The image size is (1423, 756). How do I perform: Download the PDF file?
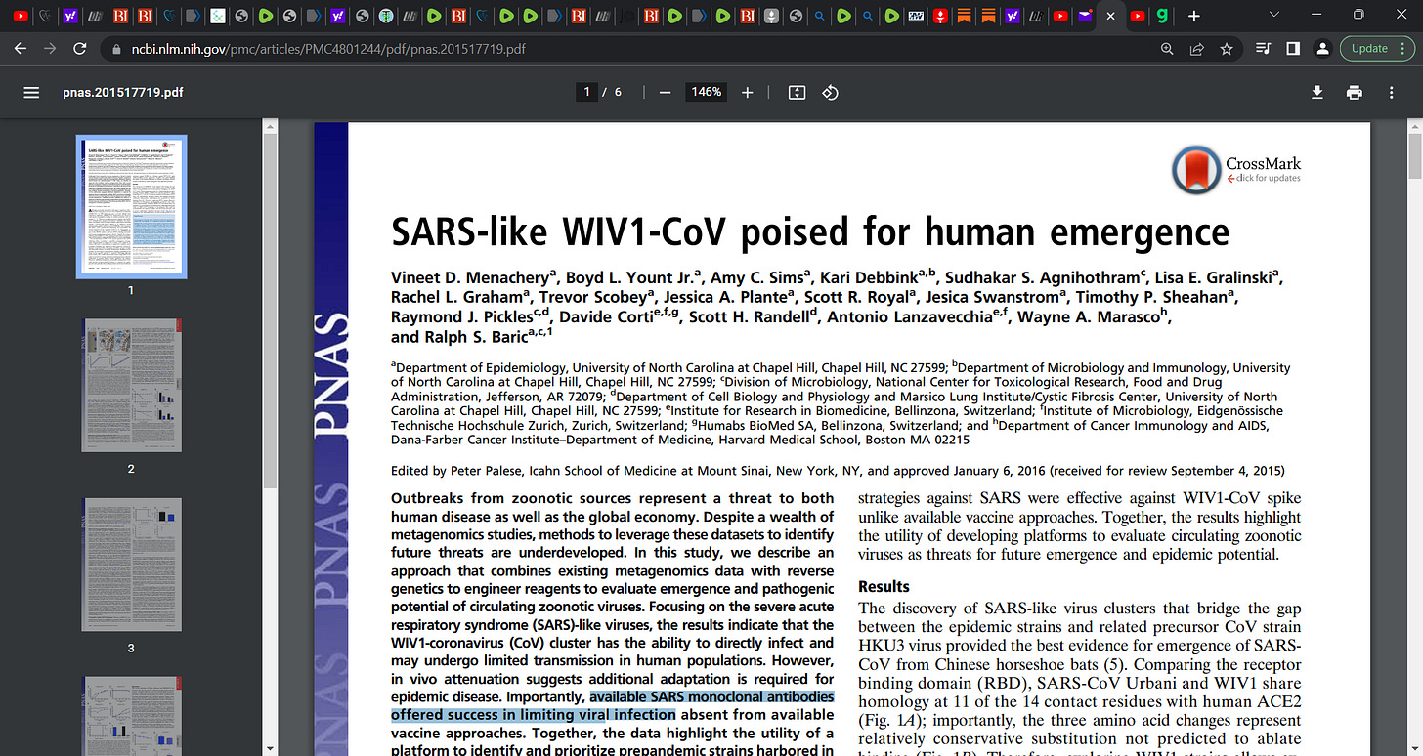pyautogui.click(x=1317, y=92)
